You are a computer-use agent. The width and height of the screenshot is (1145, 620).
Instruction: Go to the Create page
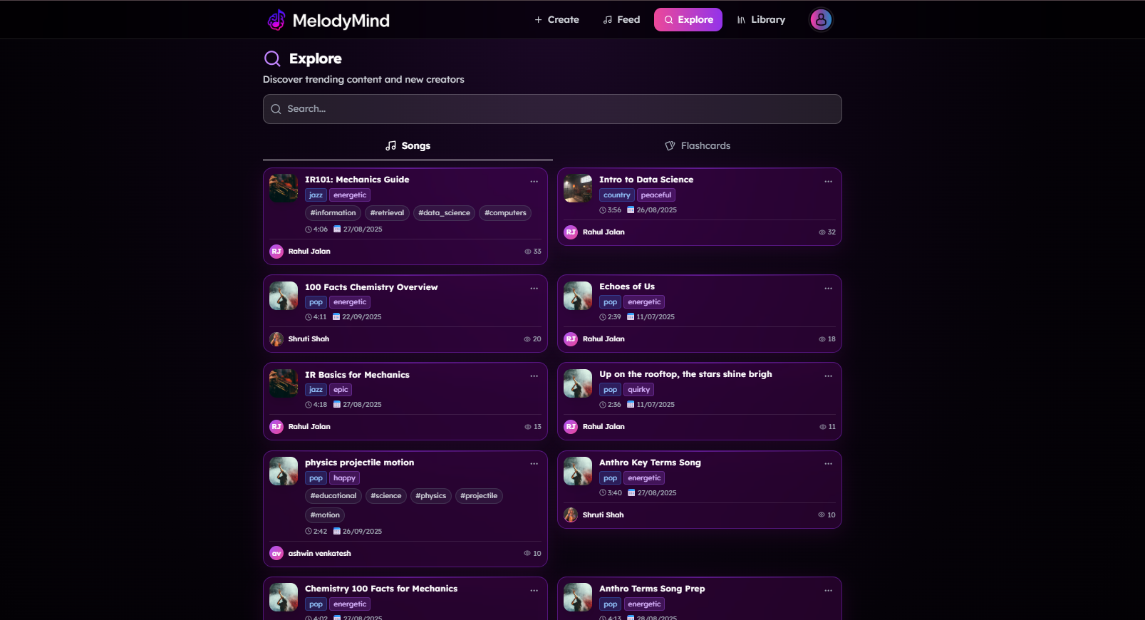(x=556, y=20)
